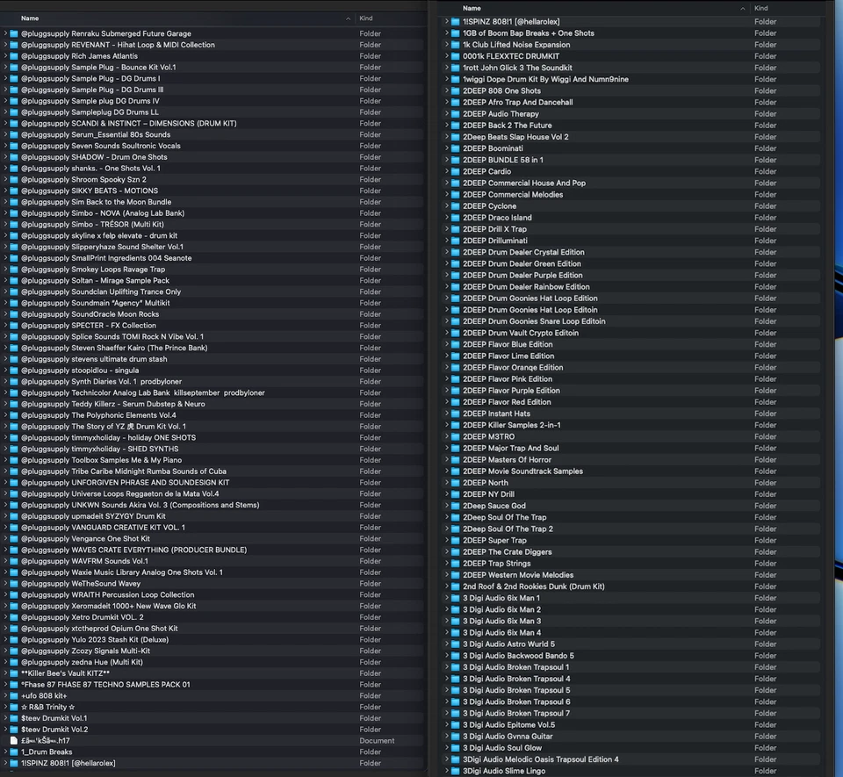This screenshot has height=777, width=843.
Task: Click folder icon of @pluggsupply SoundOracle Moon Rocks
Action: pyautogui.click(x=14, y=314)
